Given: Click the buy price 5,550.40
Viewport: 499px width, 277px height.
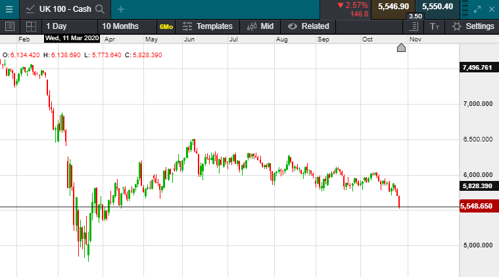Looking at the screenshot, I should point(437,7).
